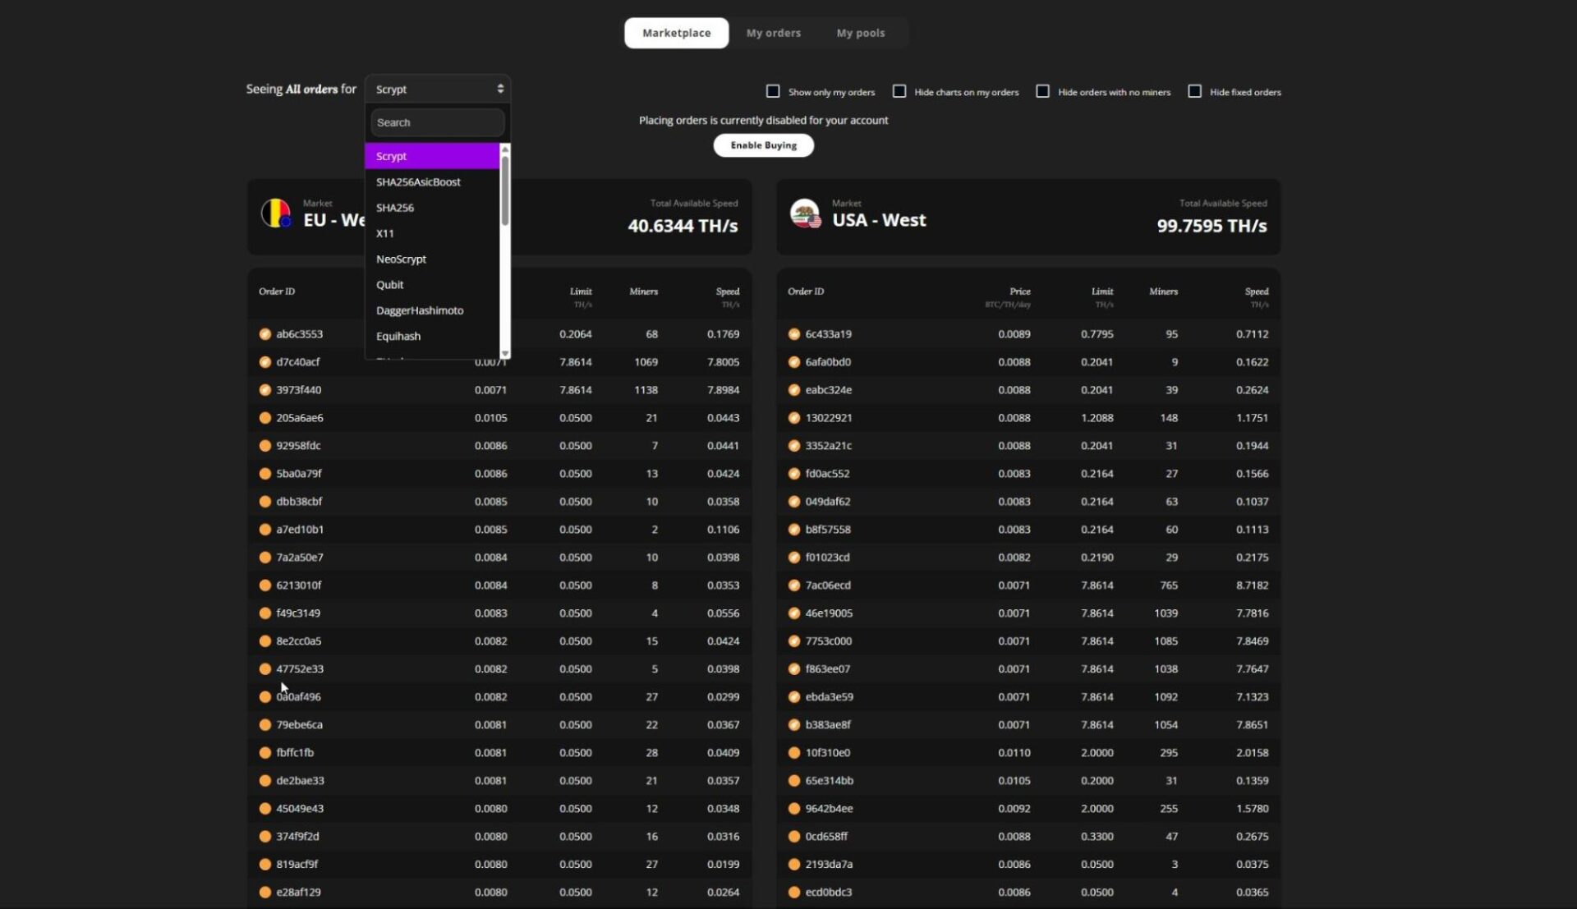Image resolution: width=1577 pixels, height=909 pixels.
Task: Toggle the Hide fixed orders checkbox
Action: 1194,91
